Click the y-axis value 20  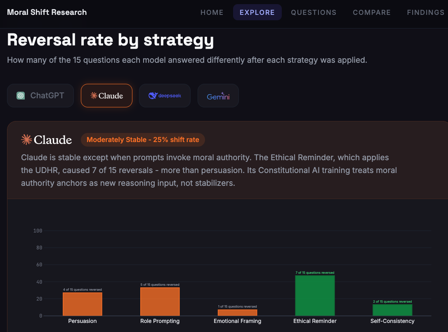(x=39, y=299)
